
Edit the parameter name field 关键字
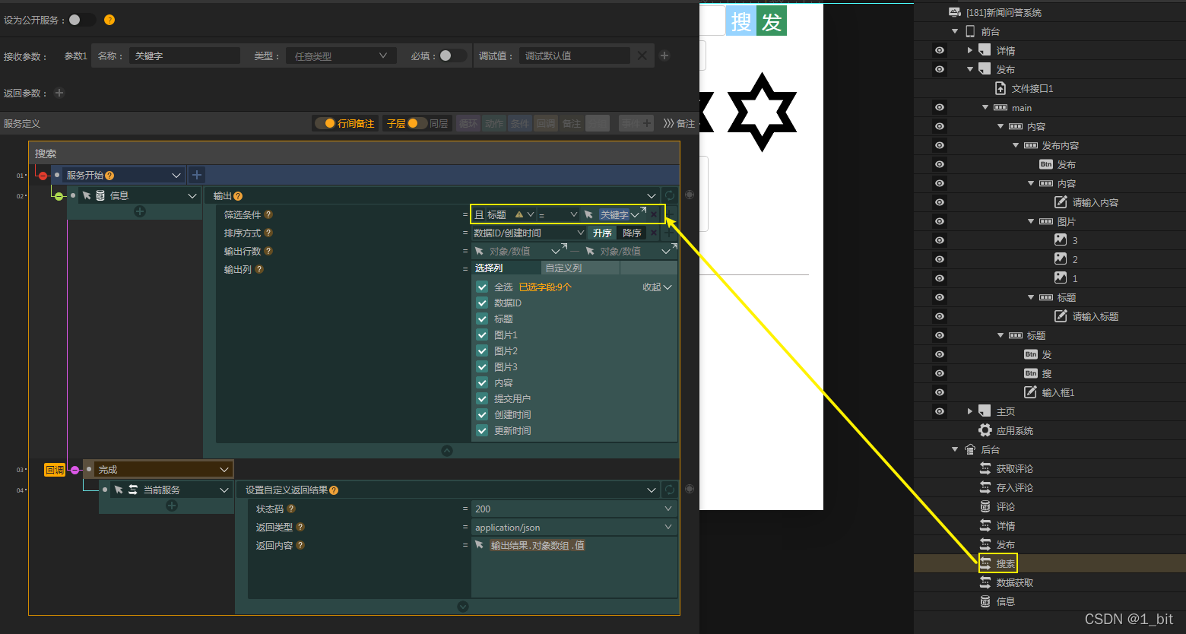coord(185,55)
